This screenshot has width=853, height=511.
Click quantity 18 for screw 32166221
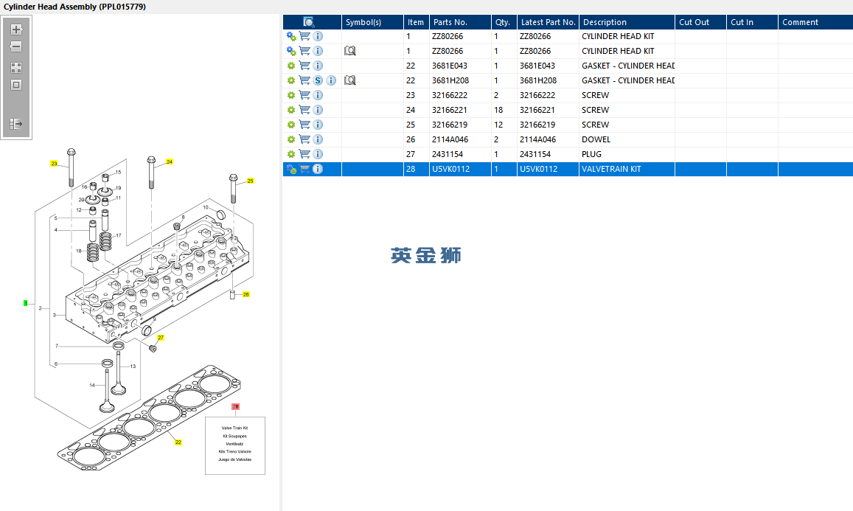pyautogui.click(x=504, y=110)
